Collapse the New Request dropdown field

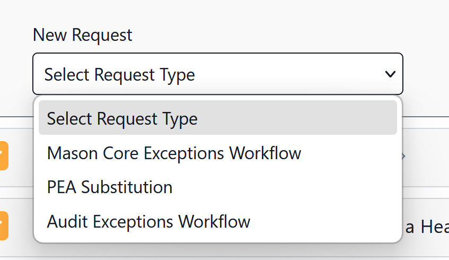click(x=217, y=74)
